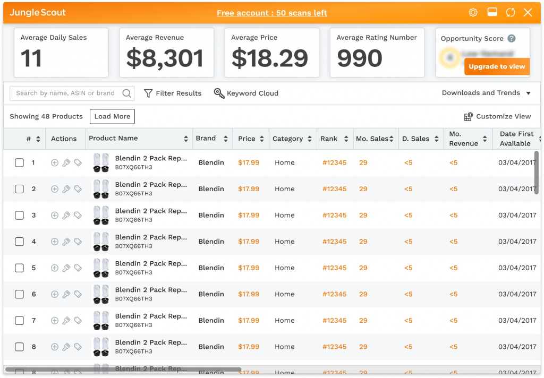
Task: Open the Free account 50 scans left link
Action: (x=271, y=13)
